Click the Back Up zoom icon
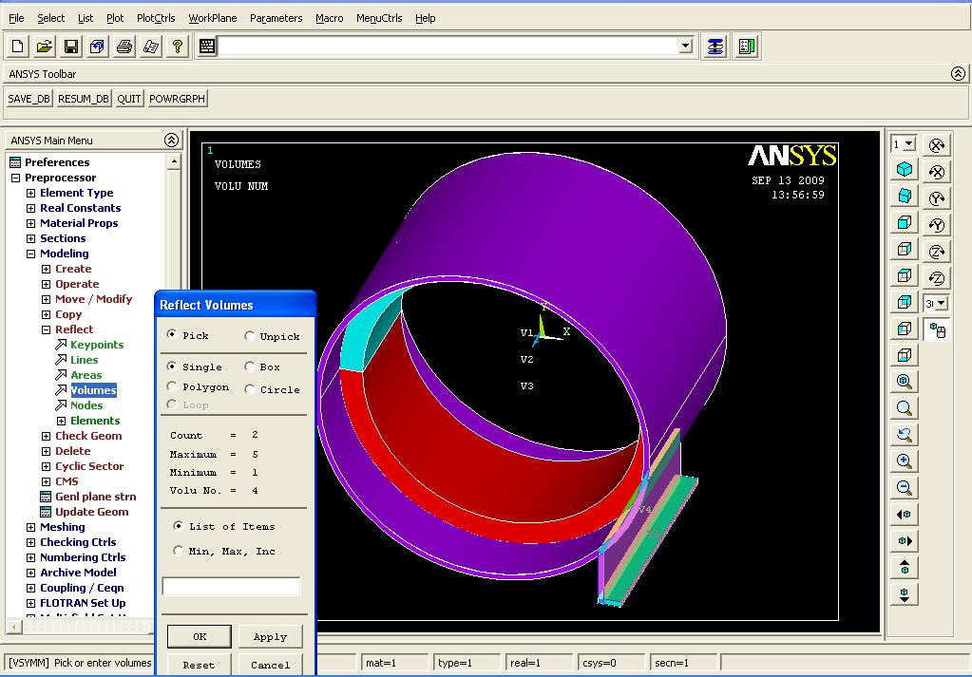 905,434
